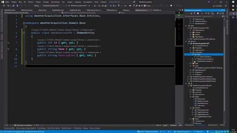Viewport: 237px width, 133px height.
Task: Open the Debug configuration dropdown
Action: (37, 6)
